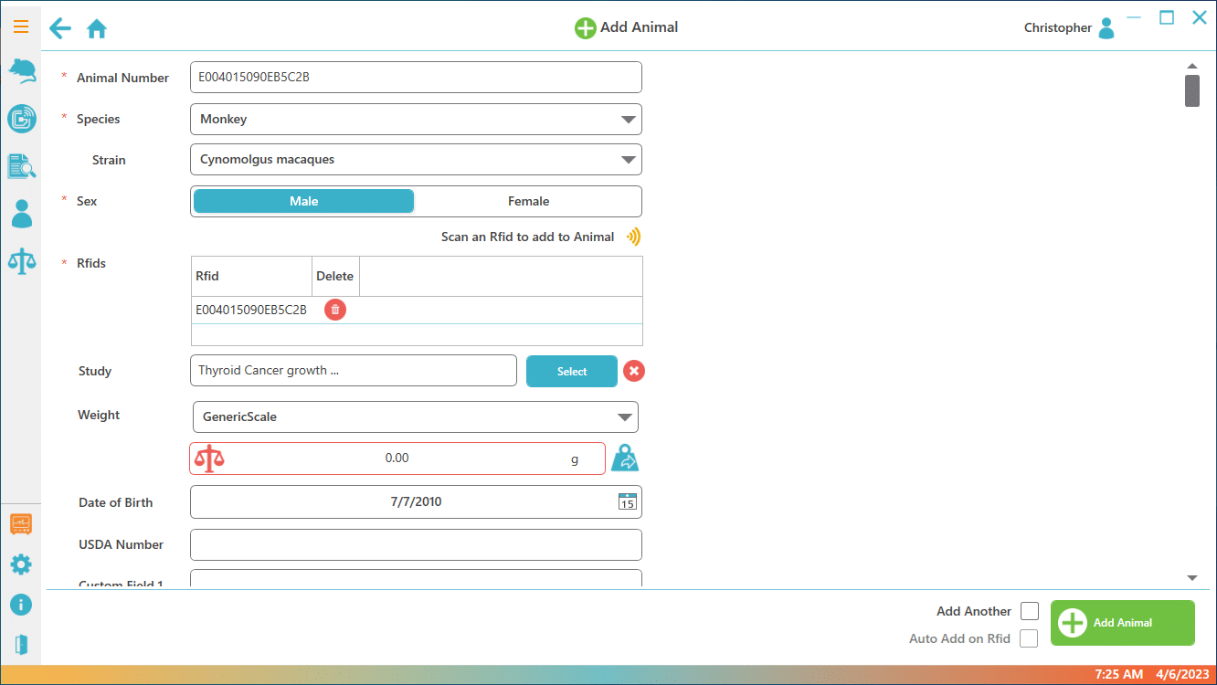
Task: Click the calendar icon for Date of Birth
Action: point(628,501)
